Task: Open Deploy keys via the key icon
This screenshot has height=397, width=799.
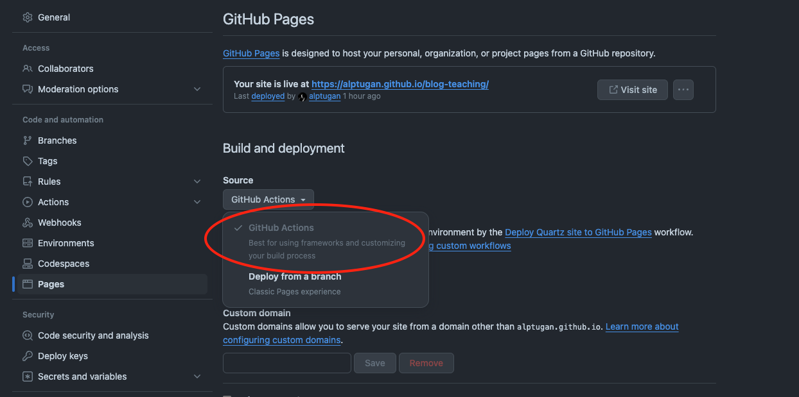Action: [28, 356]
